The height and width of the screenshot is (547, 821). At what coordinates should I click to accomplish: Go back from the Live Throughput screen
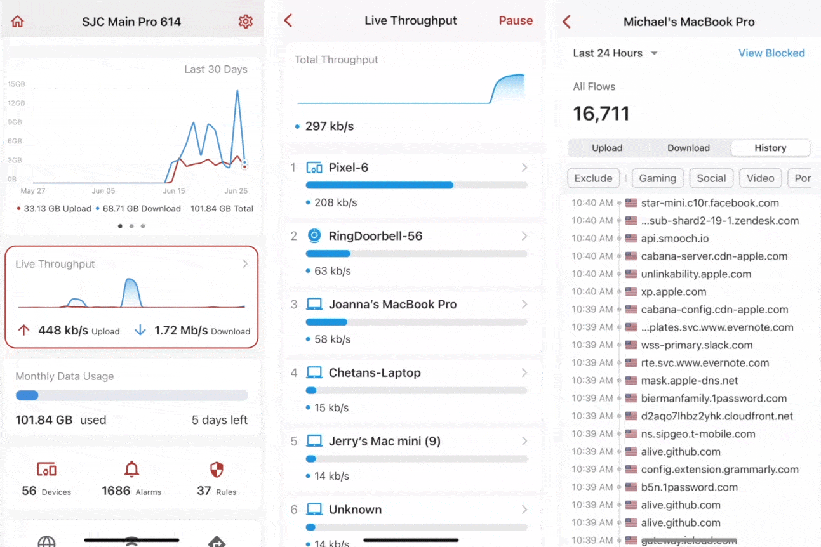pos(288,21)
